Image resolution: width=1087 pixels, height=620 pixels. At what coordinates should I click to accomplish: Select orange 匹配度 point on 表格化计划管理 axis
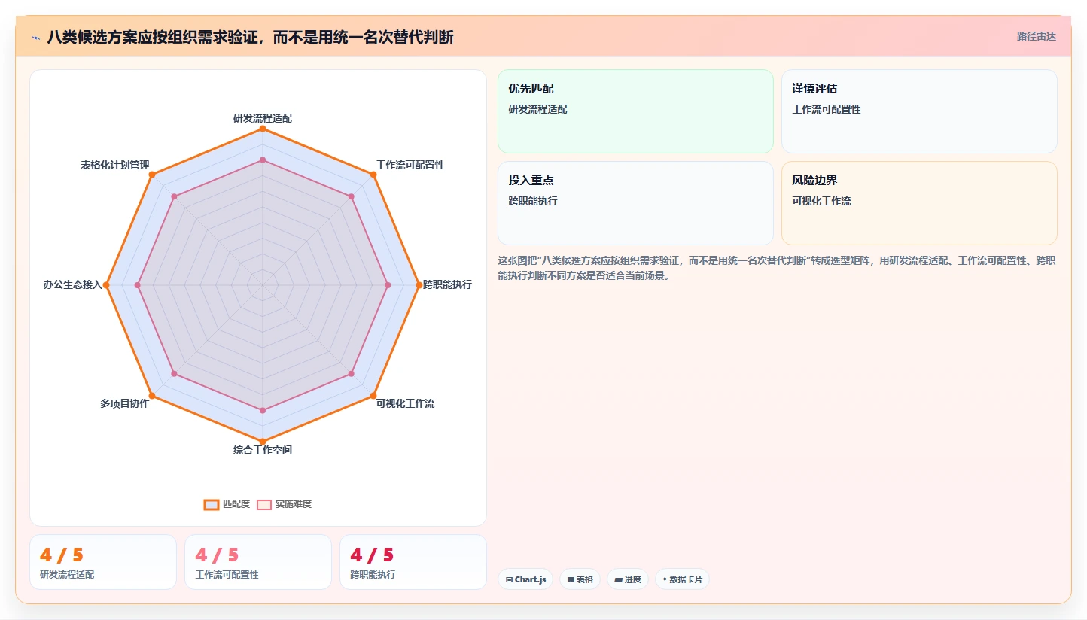point(152,175)
